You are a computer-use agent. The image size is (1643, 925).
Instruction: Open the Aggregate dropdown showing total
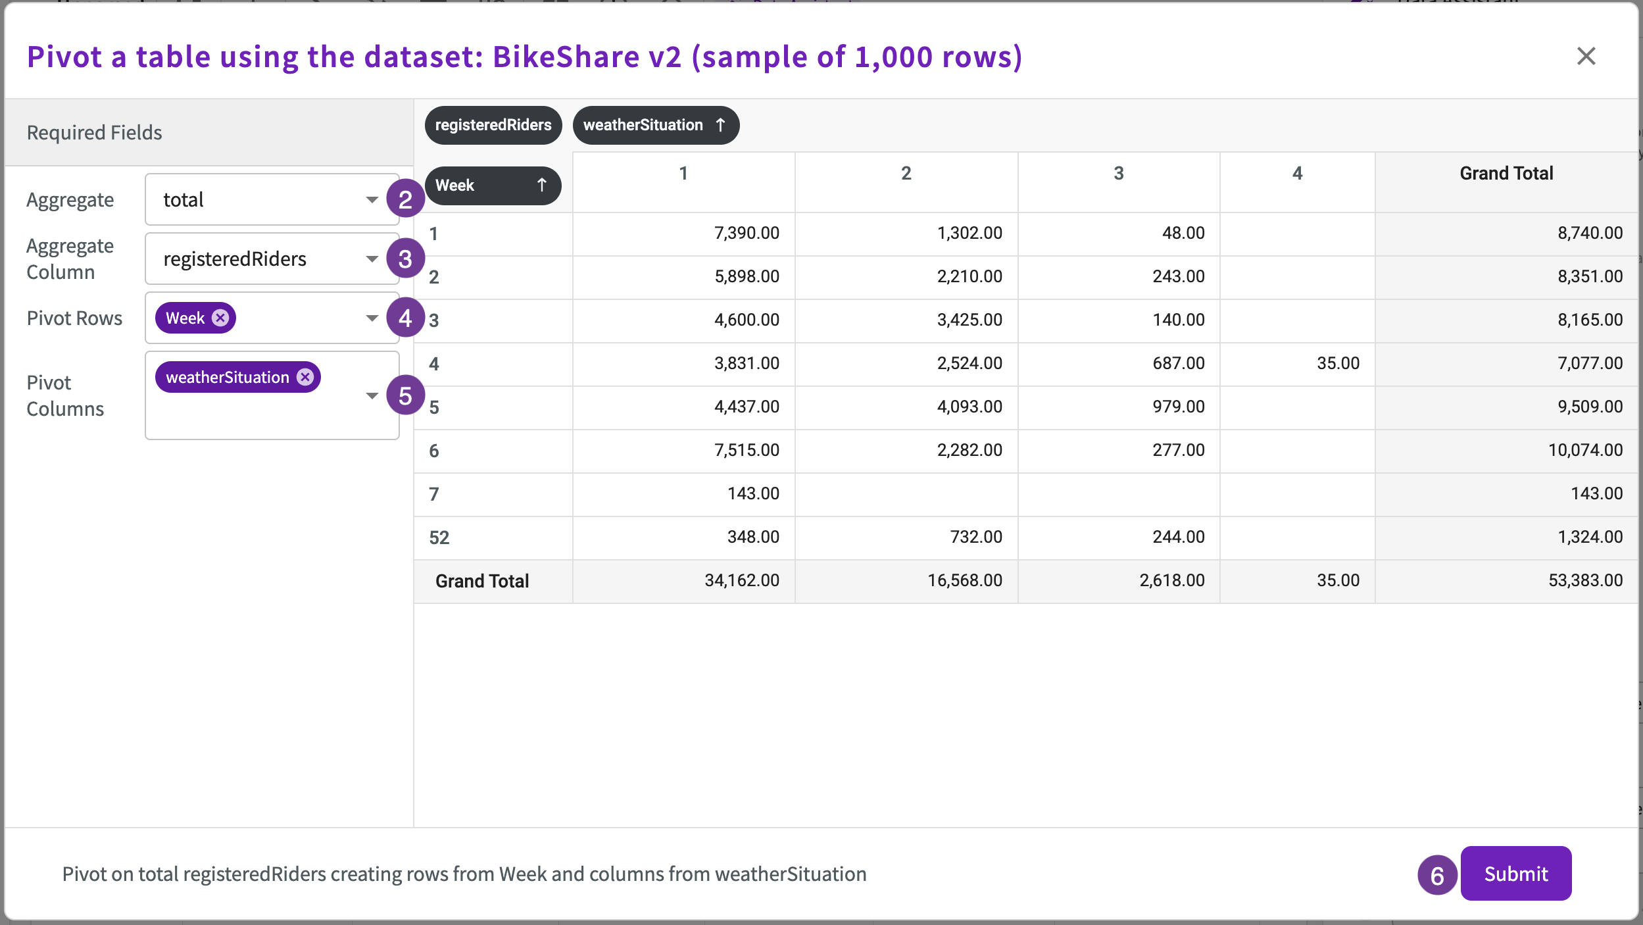pyautogui.click(x=272, y=199)
